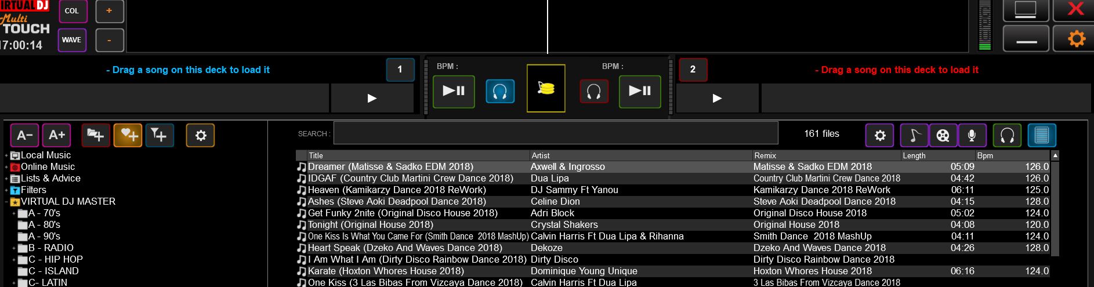This screenshot has height=287, width=1094.
Task: Click the green headphones prelisten icon
Action: click(x=1008, y=135)
